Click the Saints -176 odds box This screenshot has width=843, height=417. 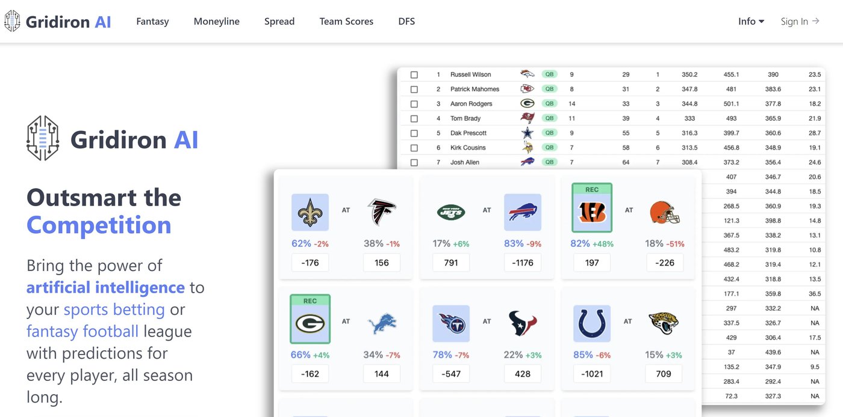point(310,263)
